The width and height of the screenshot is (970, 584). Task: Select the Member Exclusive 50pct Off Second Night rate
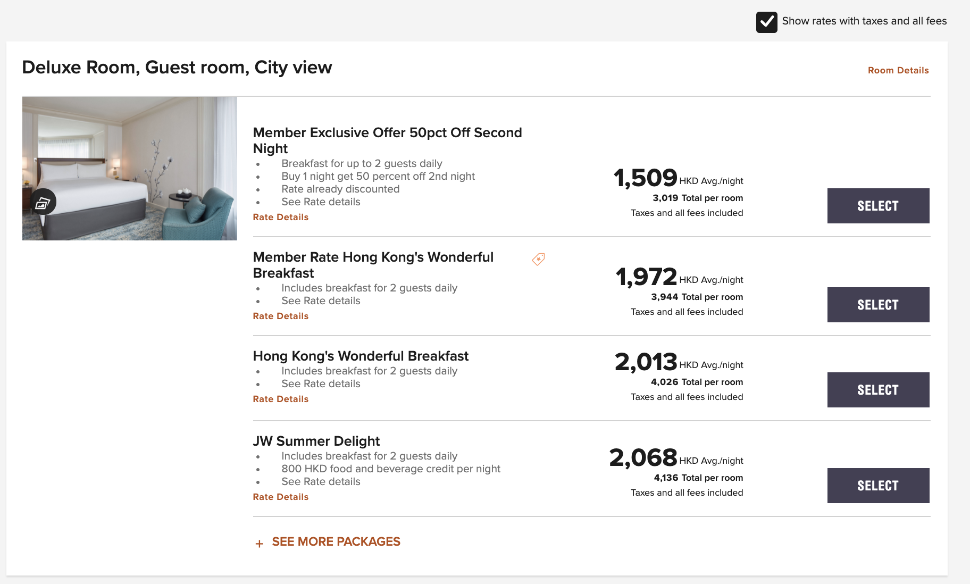point(878,206)
